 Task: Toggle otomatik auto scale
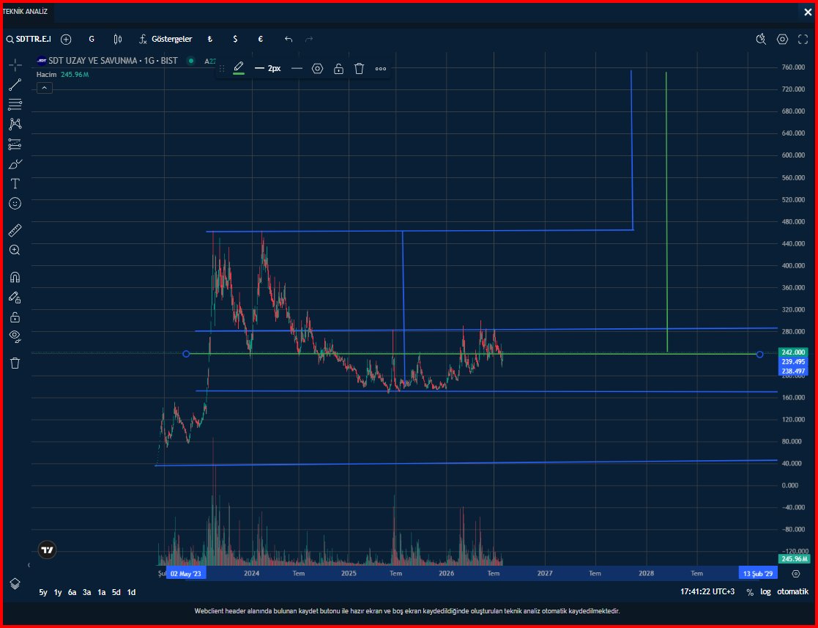point(792,592)
